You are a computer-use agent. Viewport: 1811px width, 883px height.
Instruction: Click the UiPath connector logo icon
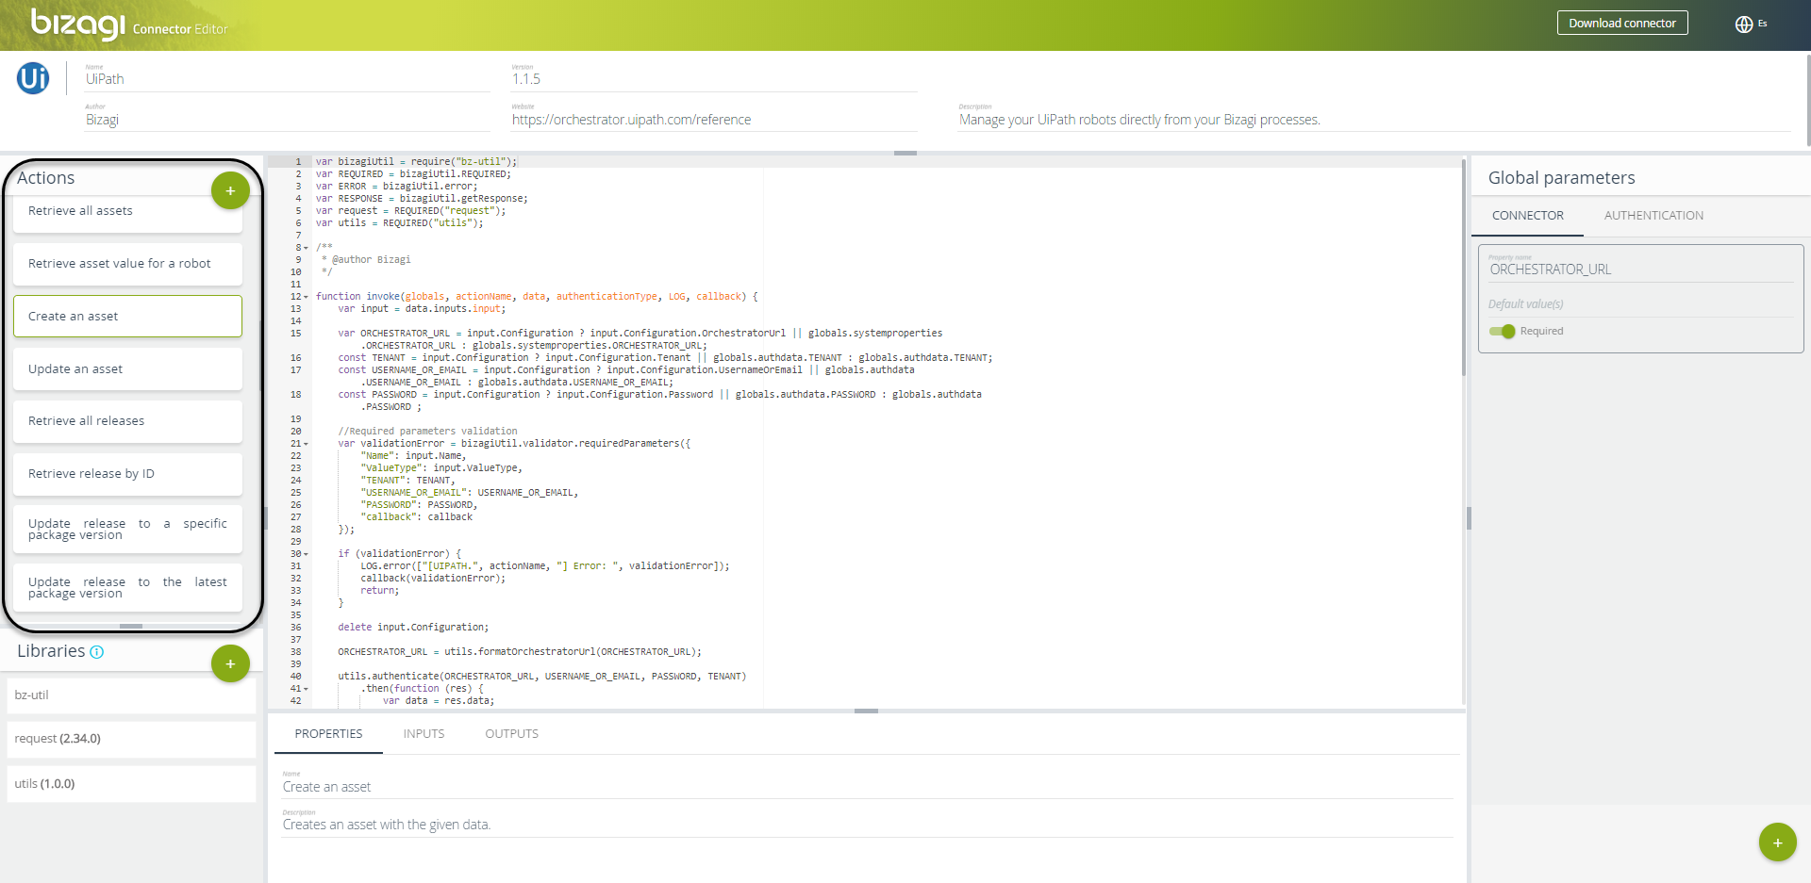(x=33, y=78)
